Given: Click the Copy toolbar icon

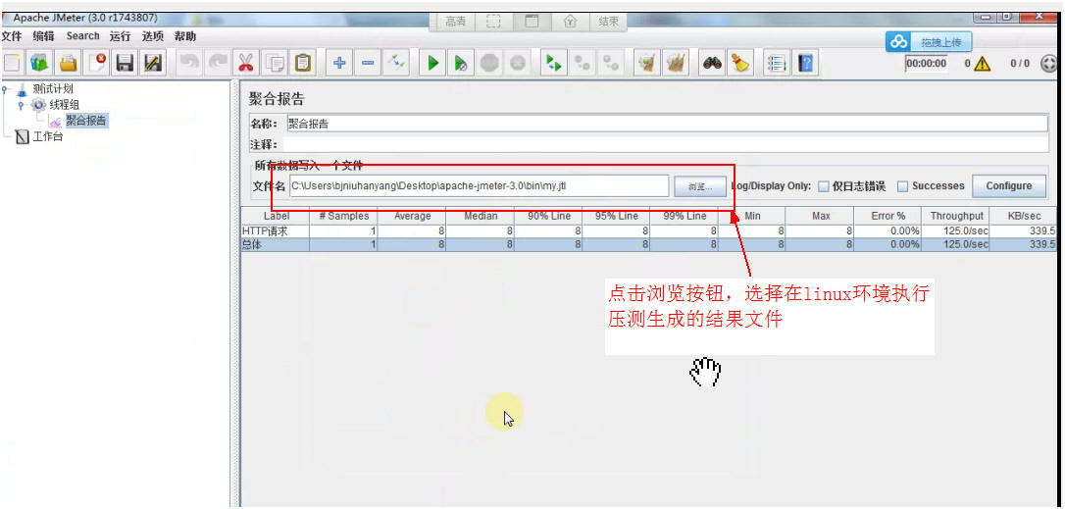Looking at the screenshot, I should point(275,64).
